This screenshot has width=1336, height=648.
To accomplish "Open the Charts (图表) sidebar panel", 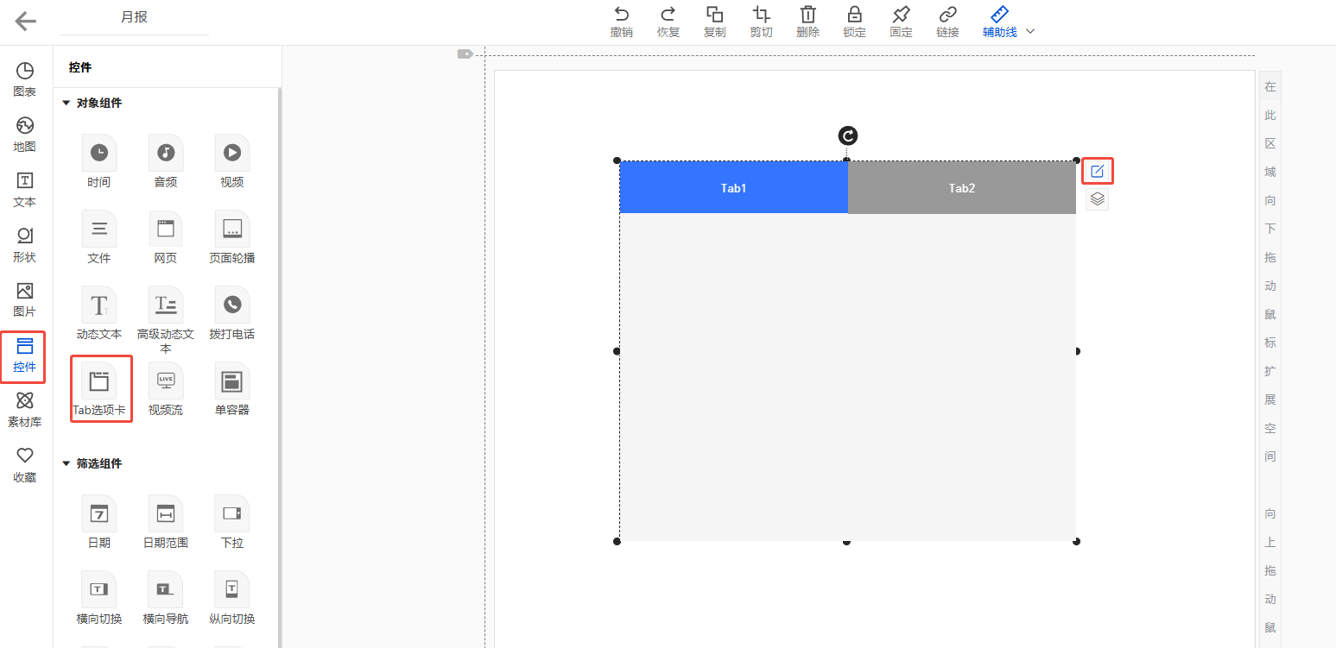I will coord(25,79).
